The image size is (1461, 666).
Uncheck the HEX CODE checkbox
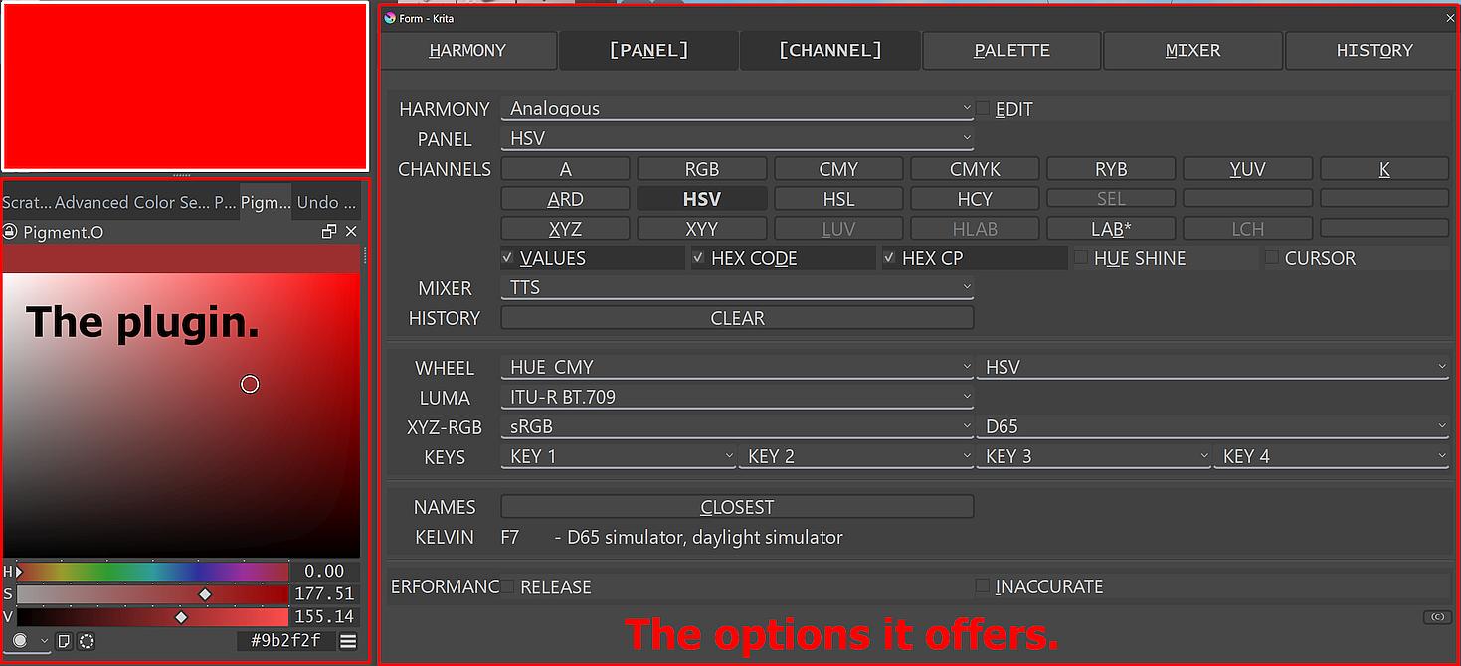click(x=699, y=258)
